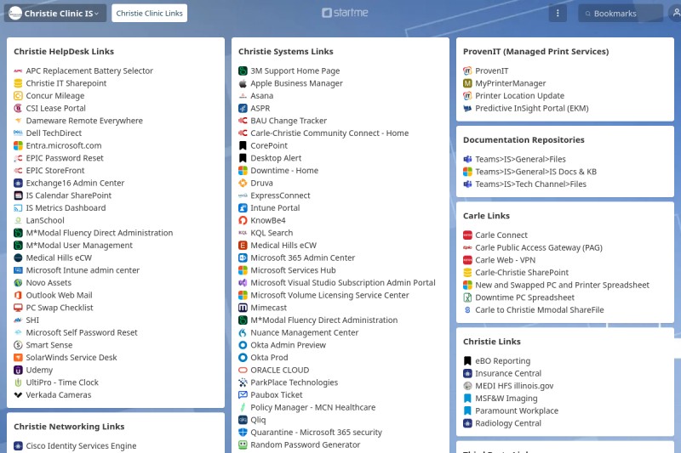The image size is (681, 453).
Task: Open Carle-Christie Community Connect - Home link
Action: pyautogui.click(x=329, y=133)
